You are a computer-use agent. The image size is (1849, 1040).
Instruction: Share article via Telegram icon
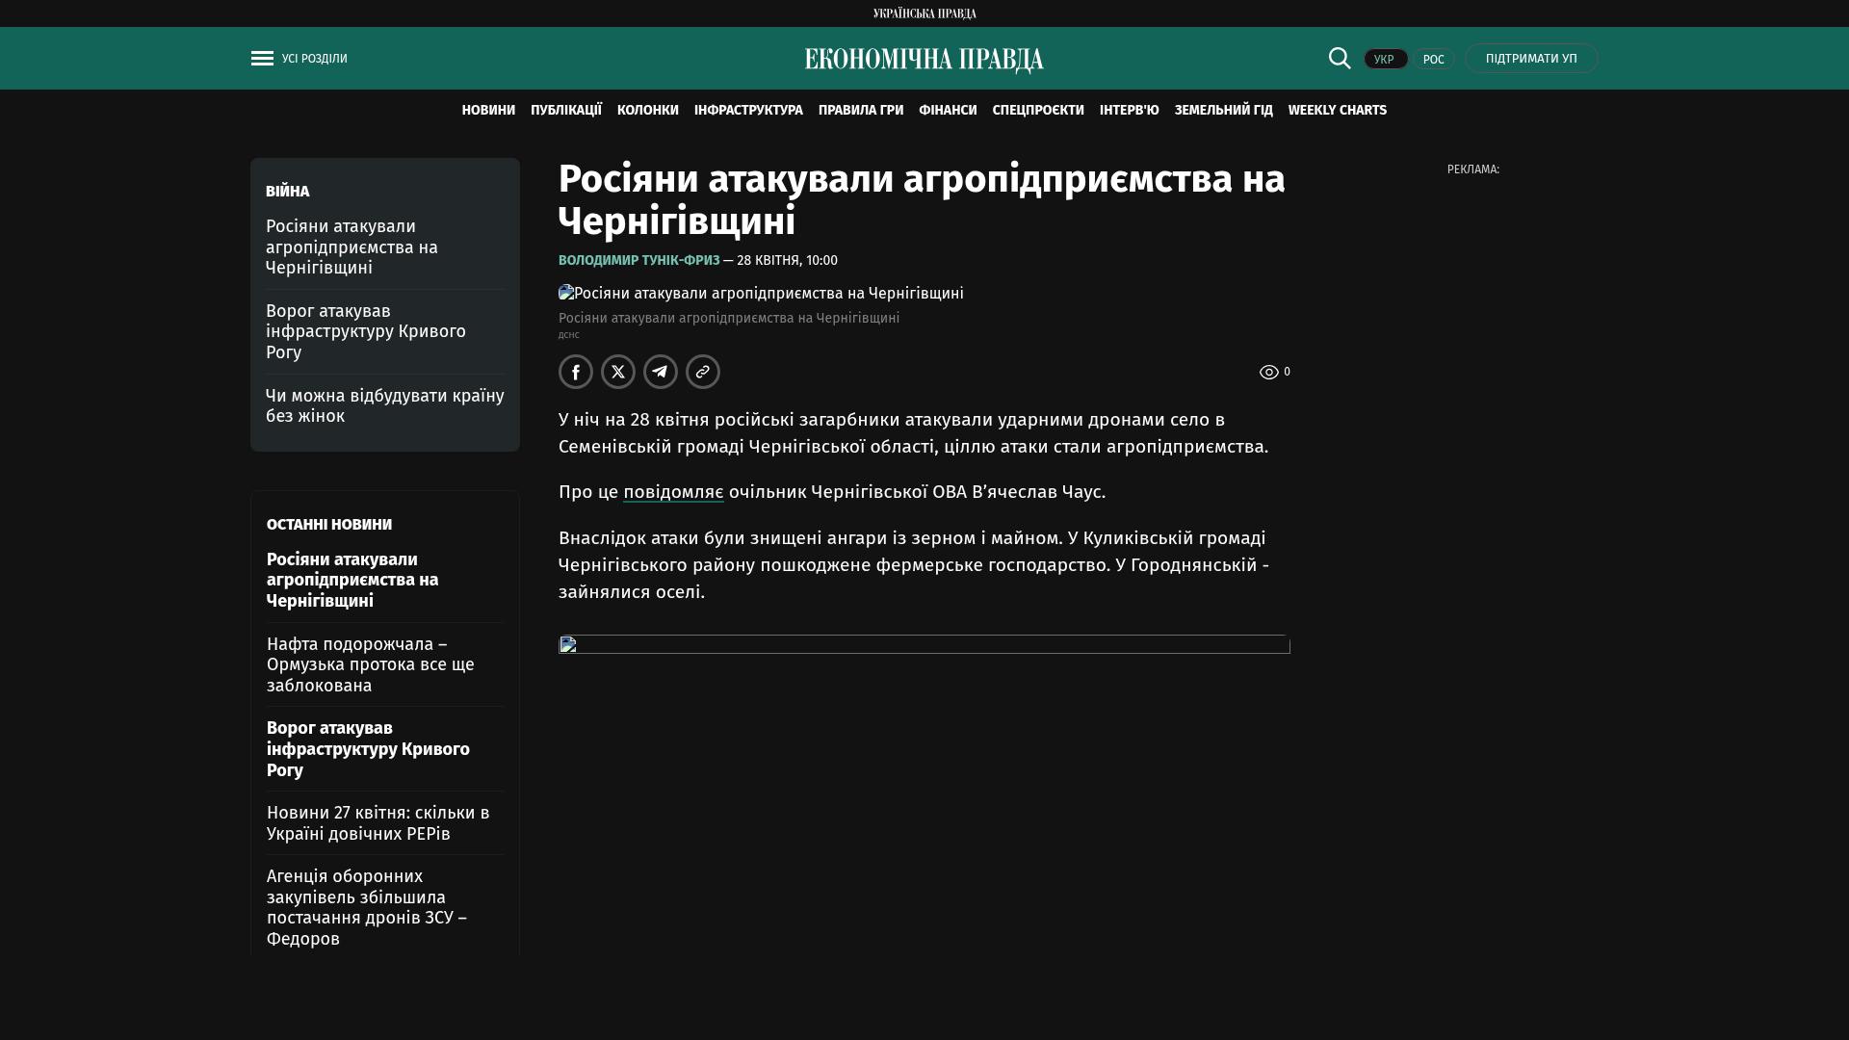[661, 372]
